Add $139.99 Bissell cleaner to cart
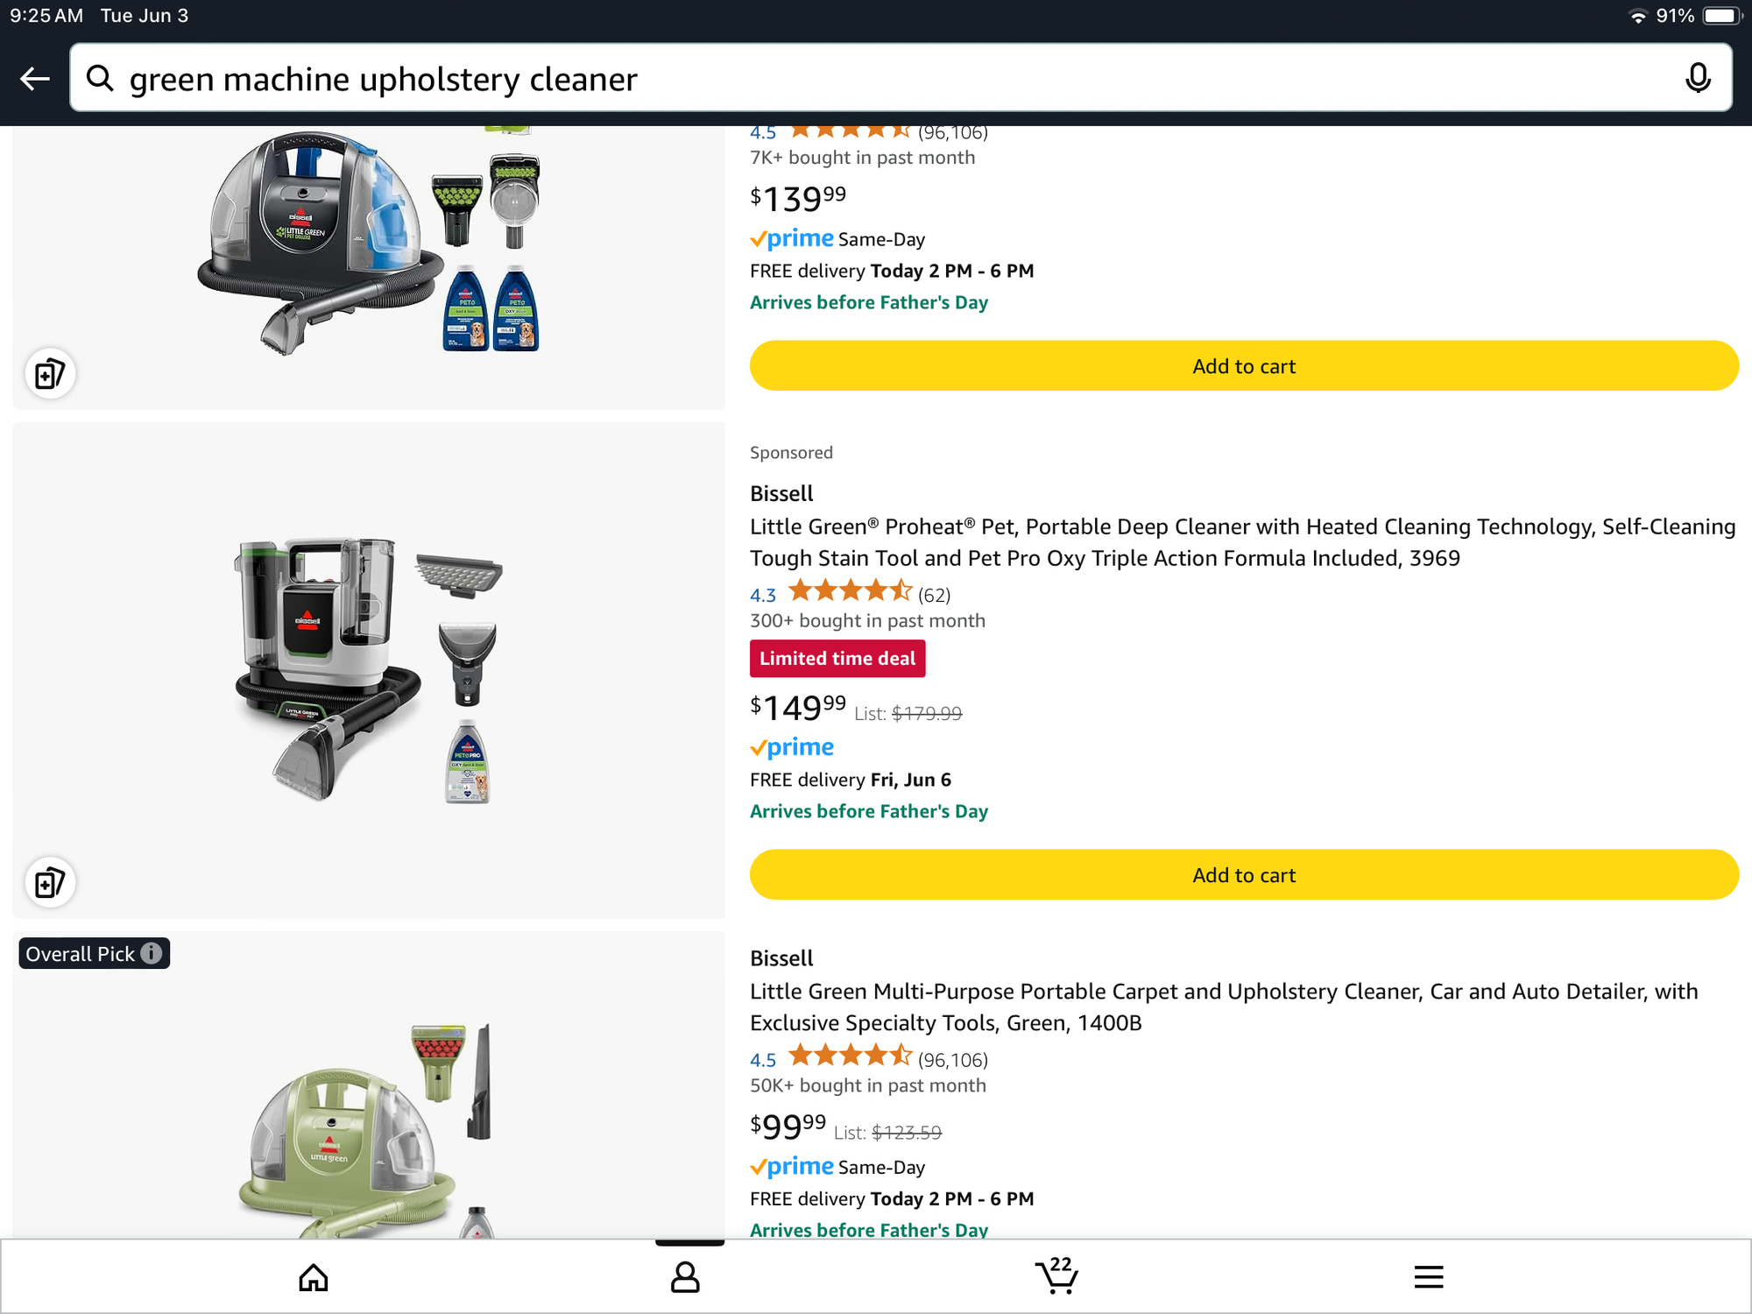Image resolution: width=1752 pixels, height=1314 pixels. (x=1244, y=366)
